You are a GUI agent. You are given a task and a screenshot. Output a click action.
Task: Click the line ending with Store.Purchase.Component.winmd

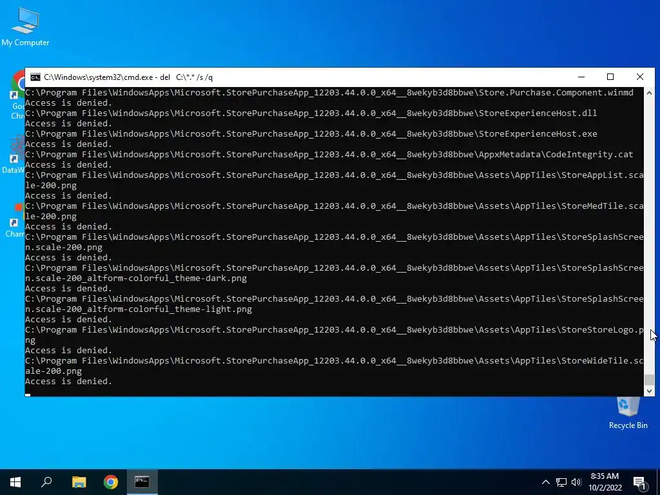pyautogui.click(x=329, y=93)
